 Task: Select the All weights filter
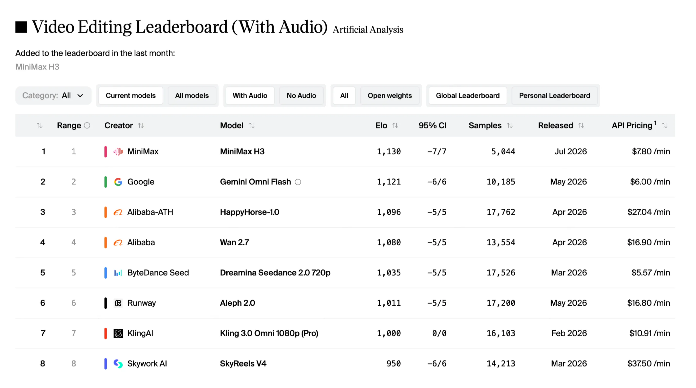coord(344,95)
